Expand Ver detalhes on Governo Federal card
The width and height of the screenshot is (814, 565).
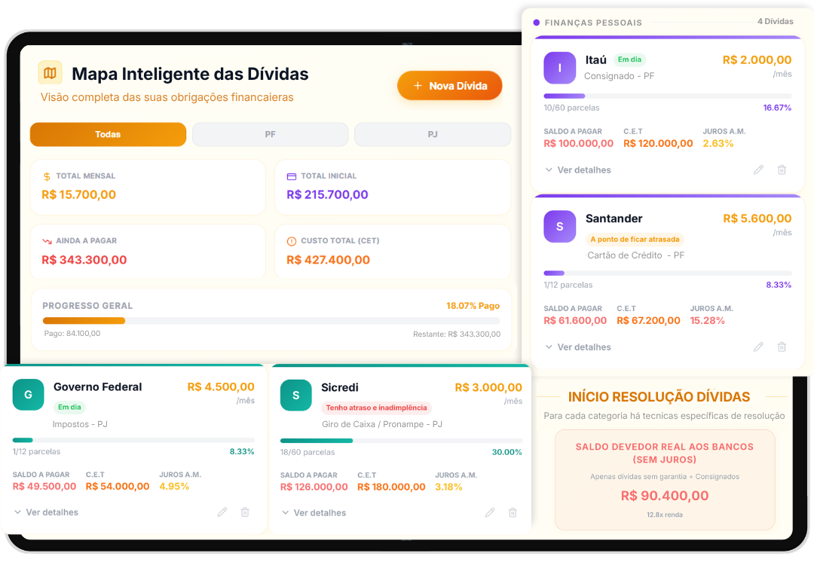[46, 512]
